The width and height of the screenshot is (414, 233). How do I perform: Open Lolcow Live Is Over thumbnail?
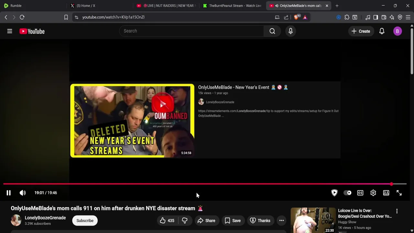point(313,220)
